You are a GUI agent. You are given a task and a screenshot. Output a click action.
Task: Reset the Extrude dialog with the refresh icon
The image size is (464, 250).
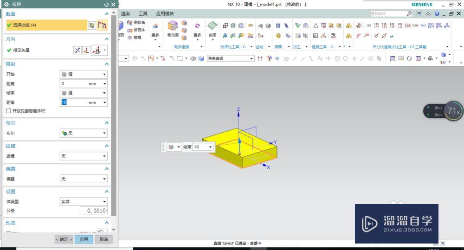[107, 5]
